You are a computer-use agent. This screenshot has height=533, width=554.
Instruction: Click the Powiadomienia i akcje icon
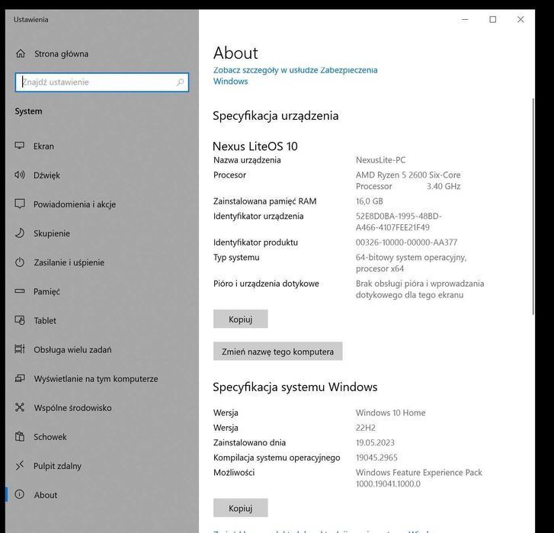tap(20, 204)
